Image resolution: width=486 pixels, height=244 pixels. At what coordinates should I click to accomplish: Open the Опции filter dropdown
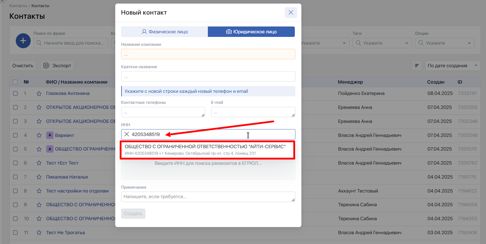445,43
